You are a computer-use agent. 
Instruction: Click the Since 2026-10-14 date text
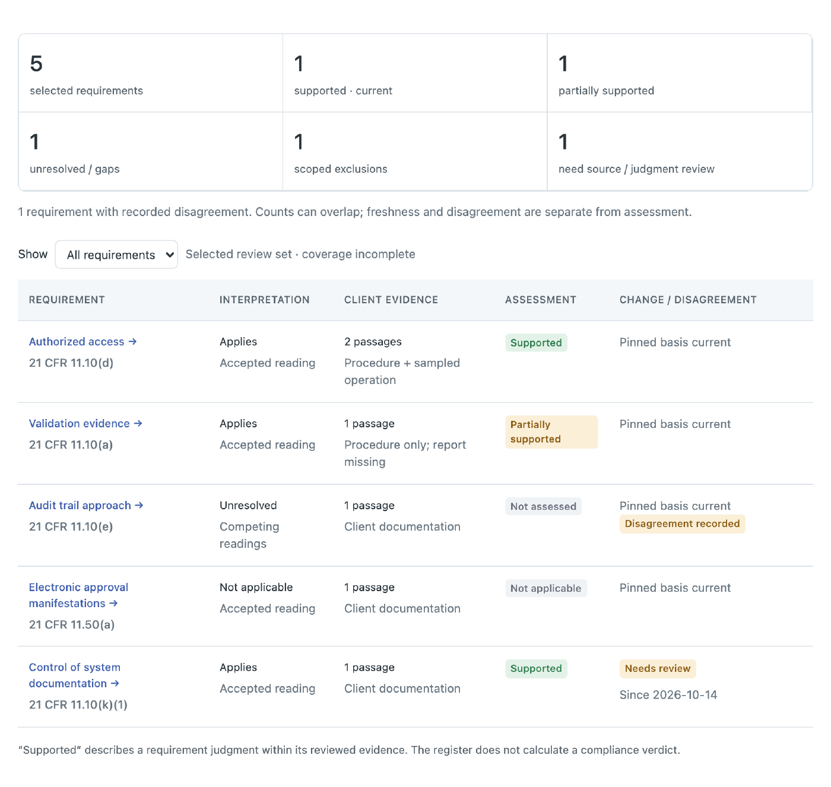[668, 695]
